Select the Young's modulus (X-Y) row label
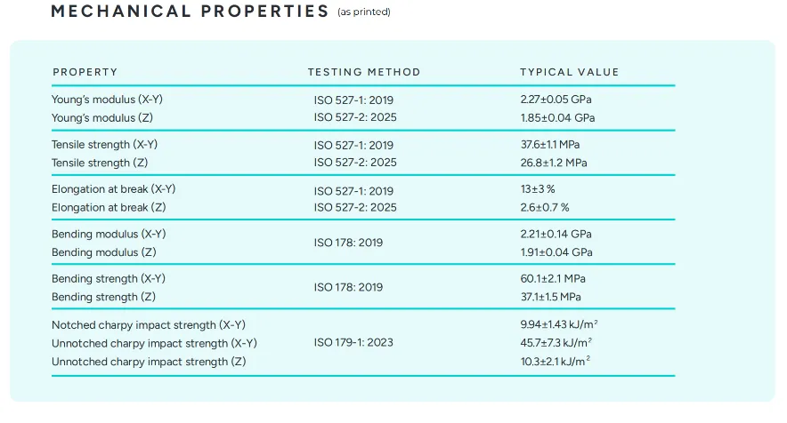 [x=107, y=100]
